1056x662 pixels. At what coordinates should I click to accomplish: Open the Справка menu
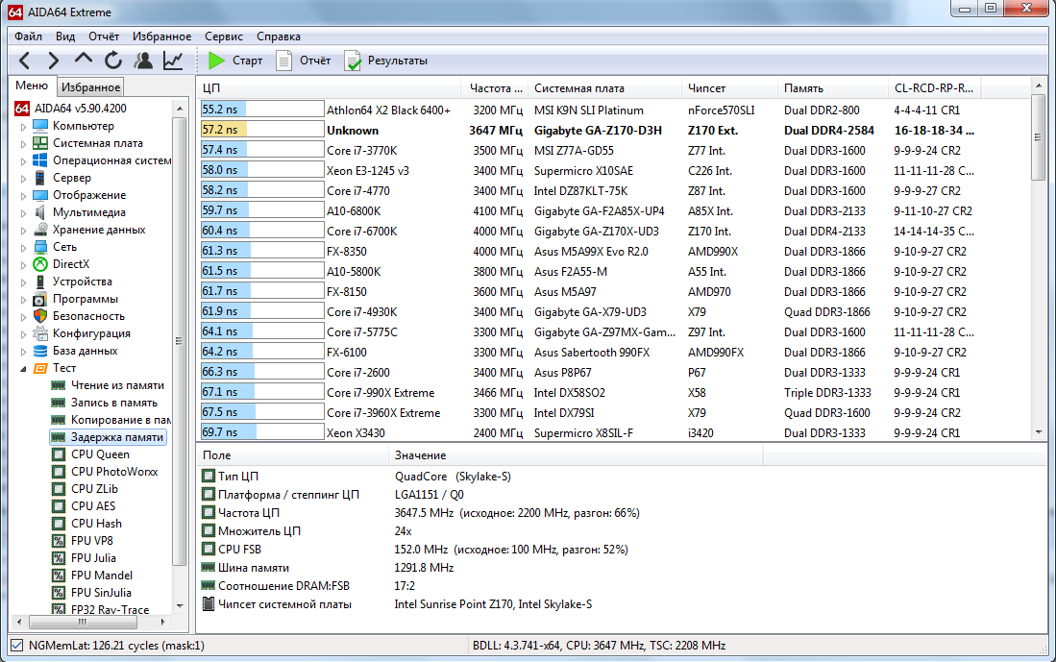(278, 37)
